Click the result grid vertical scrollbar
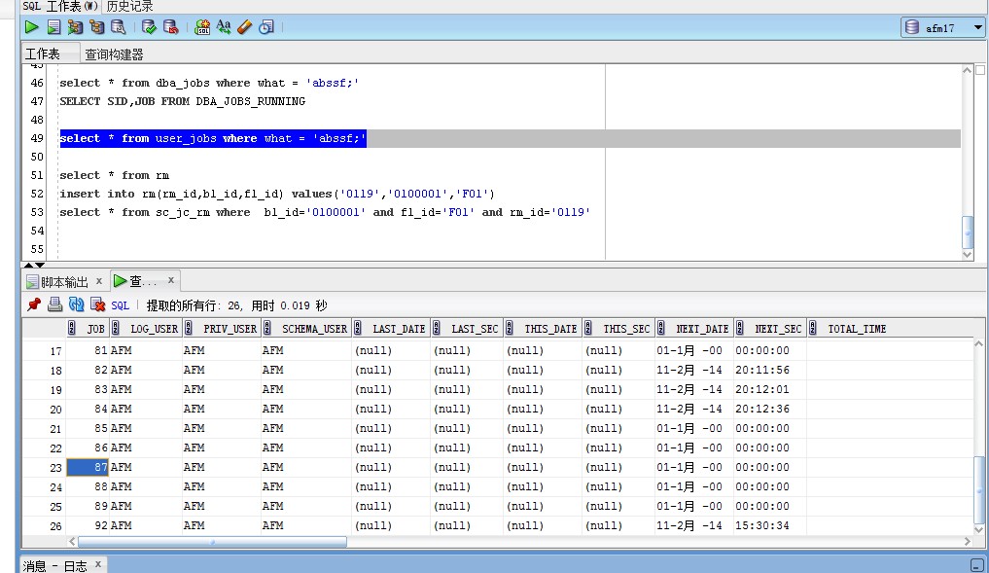This screenshot has width=989, height=573. [979, 489]
